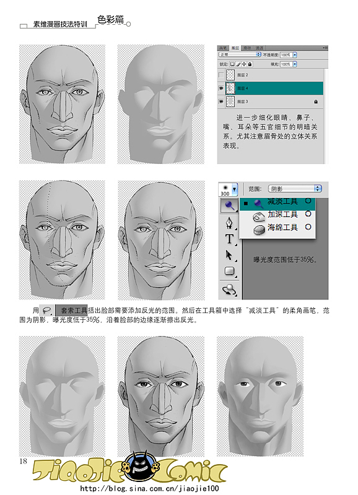The width and height of the screenshot is (358, 495).
Task: Select the Rounded Rectangle shape tool
Action: click(229, 271)
